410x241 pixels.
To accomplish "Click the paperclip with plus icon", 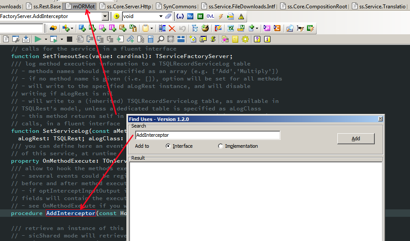I will click(130, 39).
